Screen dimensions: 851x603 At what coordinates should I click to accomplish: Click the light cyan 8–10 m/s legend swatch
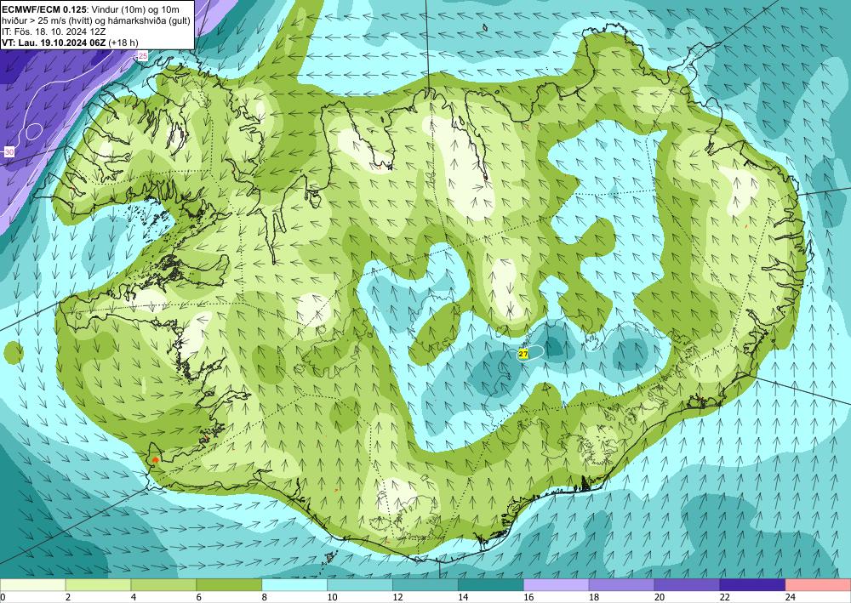pyautogui.click(x=294, y=585)
